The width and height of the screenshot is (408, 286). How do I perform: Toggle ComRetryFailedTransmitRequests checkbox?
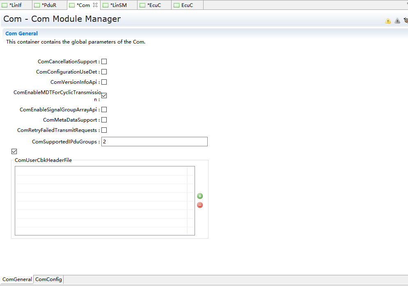pyautogui.click(x=104, y=130)
